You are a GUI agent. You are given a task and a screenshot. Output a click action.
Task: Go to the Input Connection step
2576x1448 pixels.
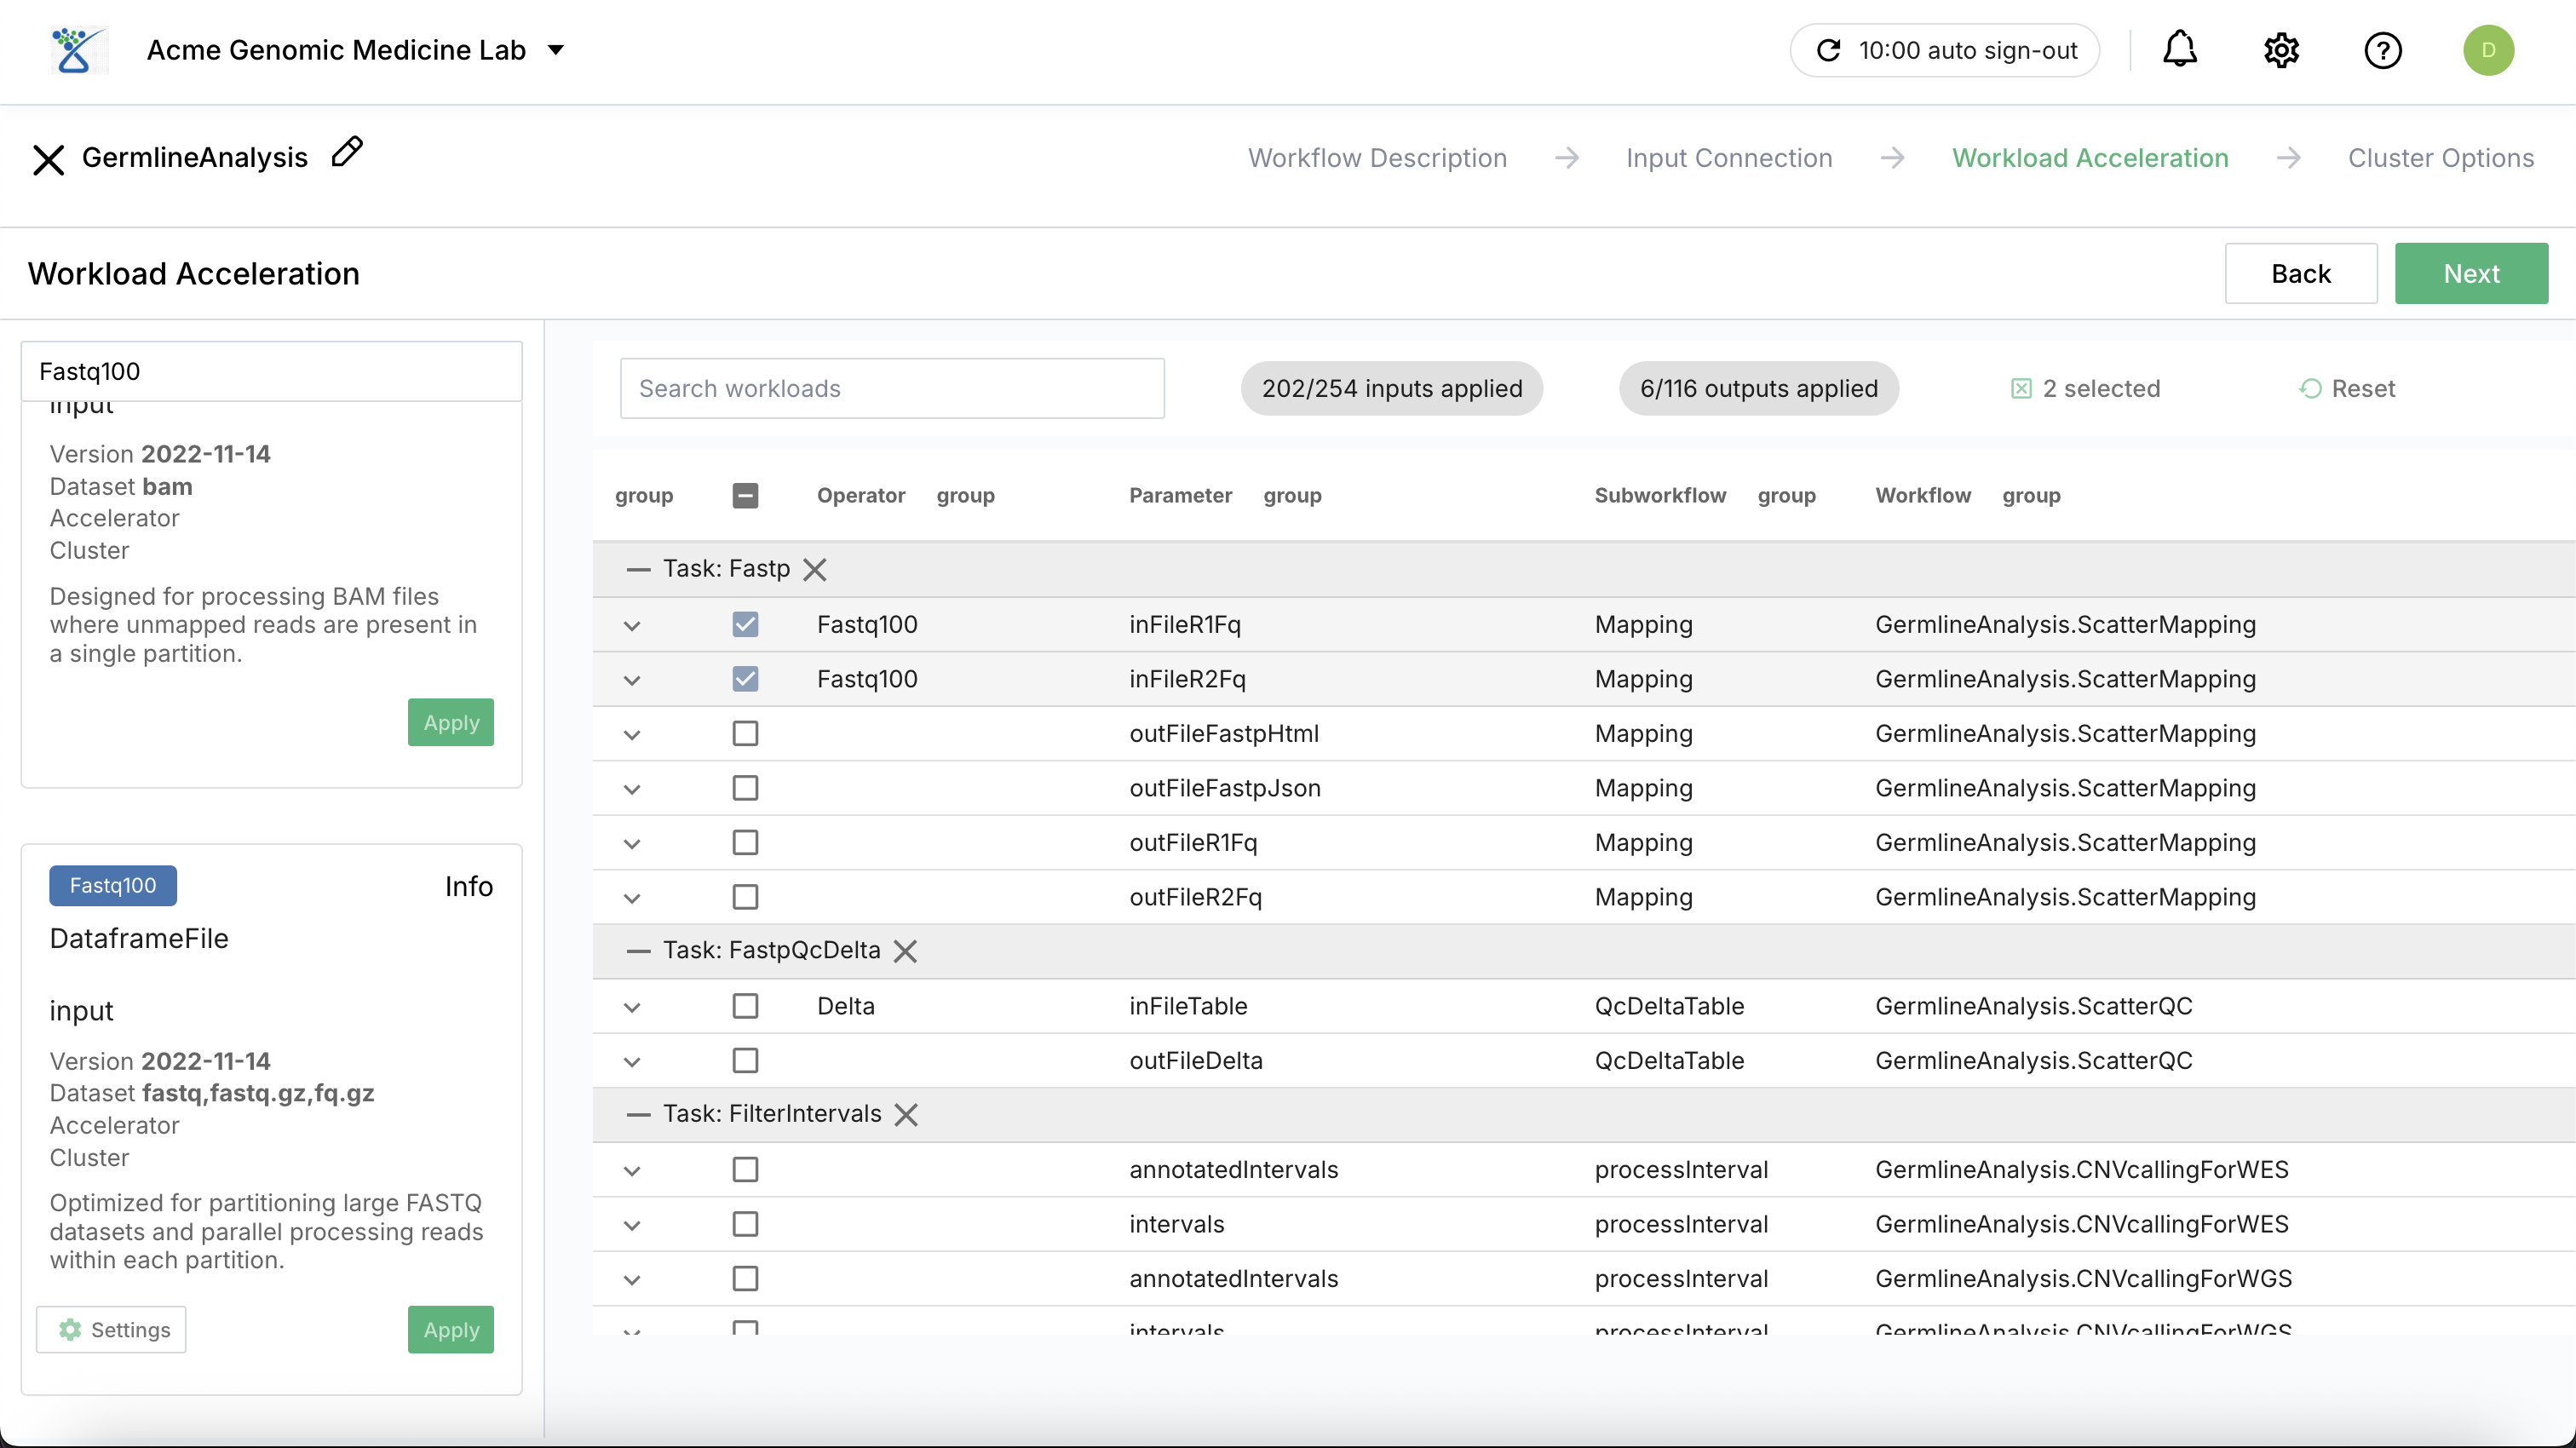coord(1729,158)
